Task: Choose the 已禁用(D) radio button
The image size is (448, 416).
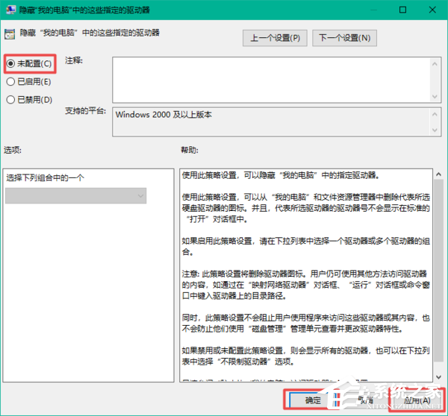Action: [10, 99]
